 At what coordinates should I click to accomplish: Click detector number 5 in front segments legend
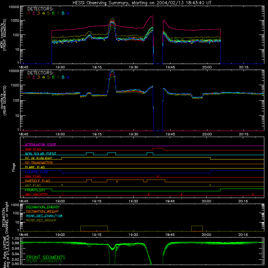click(48, 13)
